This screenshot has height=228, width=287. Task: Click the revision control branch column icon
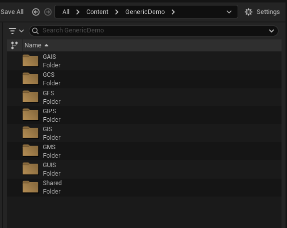tap(14, 45)
